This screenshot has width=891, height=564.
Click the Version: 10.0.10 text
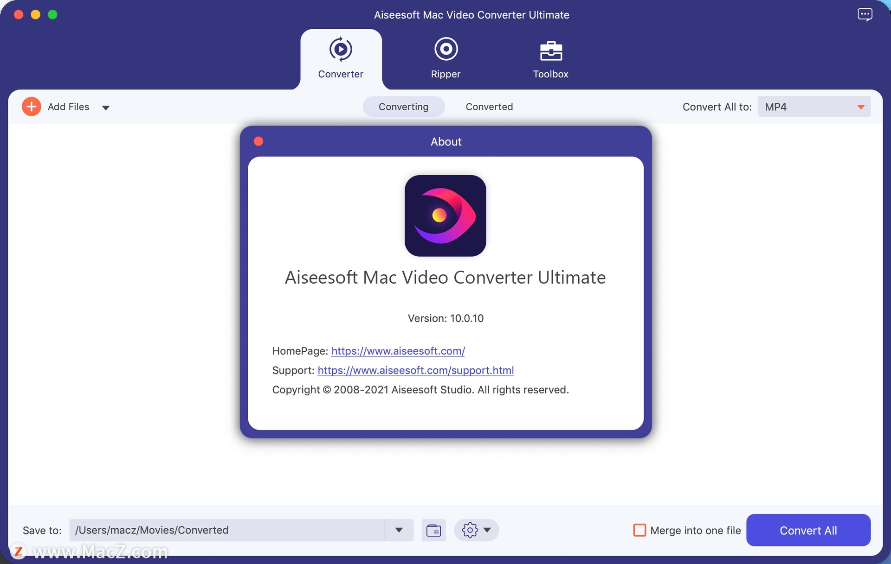coord(445,318)
